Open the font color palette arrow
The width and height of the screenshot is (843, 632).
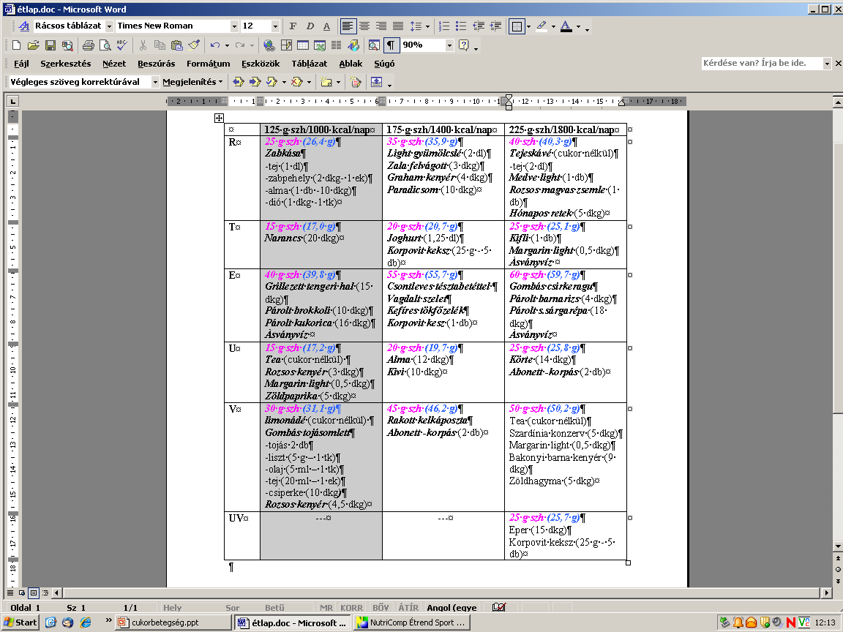point(579,26)
